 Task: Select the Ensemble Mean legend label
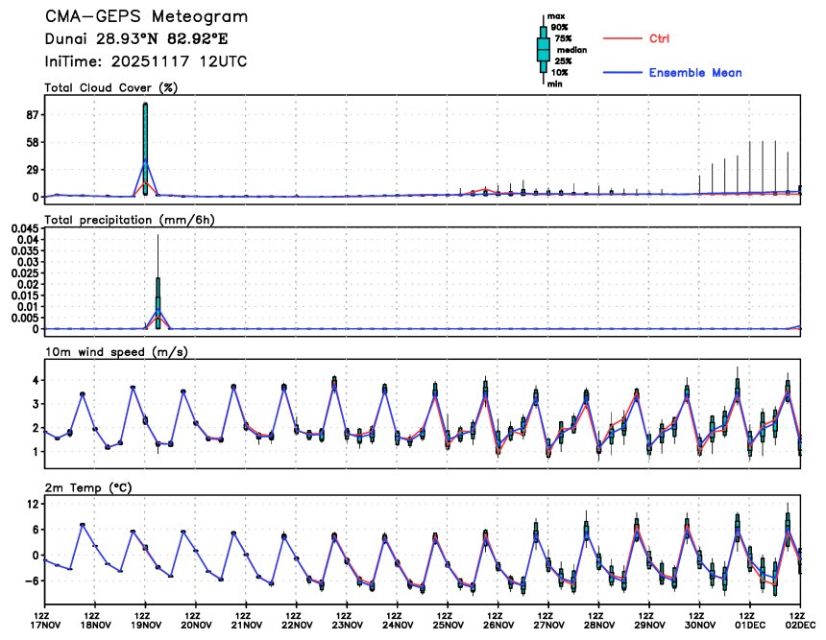click(x=695, y=73)
